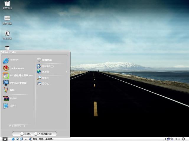Open 记事本 notepad from start menu
The image size is (189, 141).
[x=9, y=106]
